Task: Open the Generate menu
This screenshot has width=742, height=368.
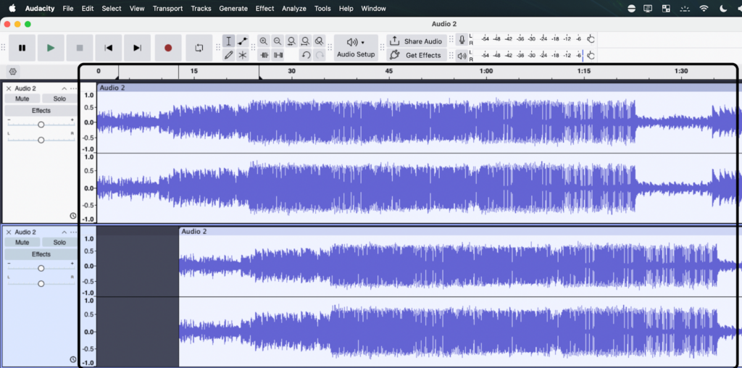Action: [x=233, y=9]
